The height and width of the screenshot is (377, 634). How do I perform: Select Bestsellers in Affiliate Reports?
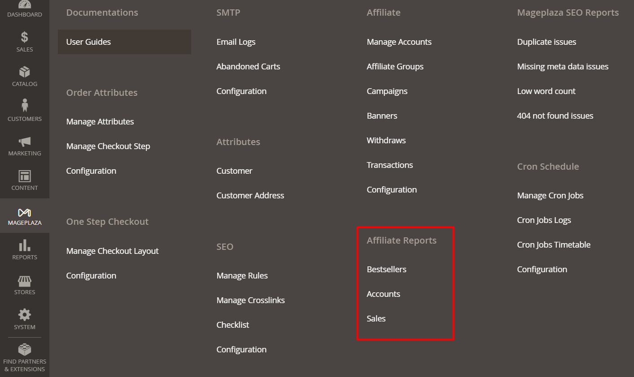point(386,270)
